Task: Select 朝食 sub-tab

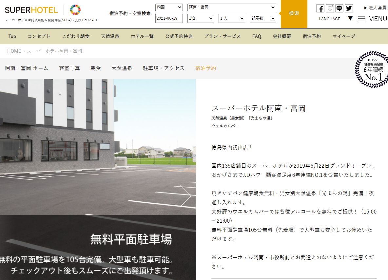Action: (x=96, y=68)
